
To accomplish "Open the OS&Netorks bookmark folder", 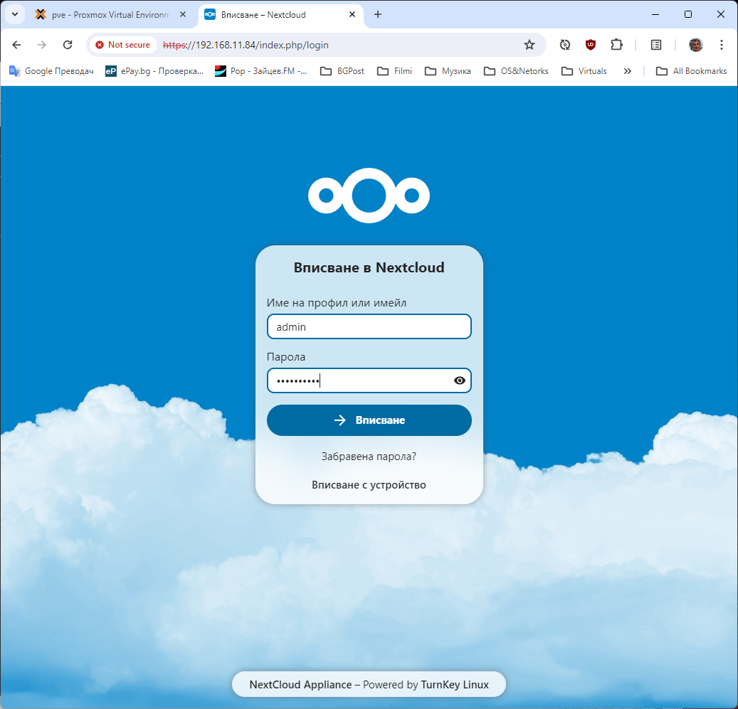I will tap(517, 71).
